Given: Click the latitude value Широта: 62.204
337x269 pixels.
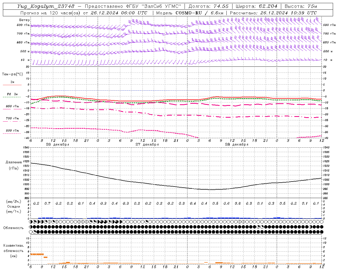Looking at the screenshot, I should point(256,6).
